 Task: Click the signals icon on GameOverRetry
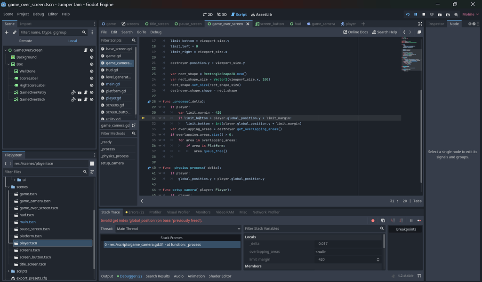coord(73,93)
